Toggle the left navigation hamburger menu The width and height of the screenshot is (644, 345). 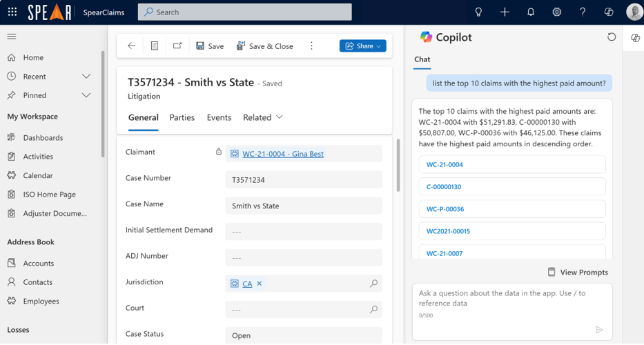tap(12, 37)
